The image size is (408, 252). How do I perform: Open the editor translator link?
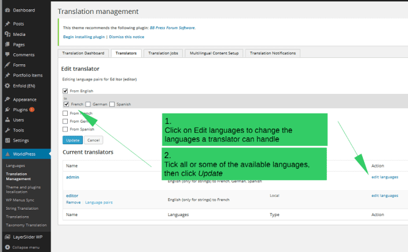(72, 195)
